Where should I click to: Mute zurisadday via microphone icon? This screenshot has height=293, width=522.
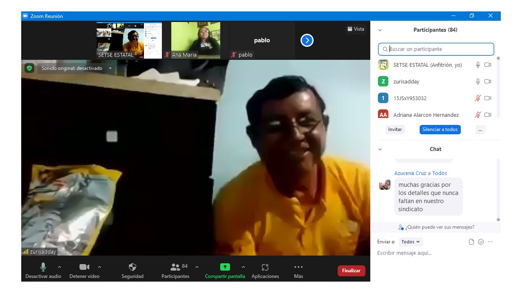click(x=478, y=81)
